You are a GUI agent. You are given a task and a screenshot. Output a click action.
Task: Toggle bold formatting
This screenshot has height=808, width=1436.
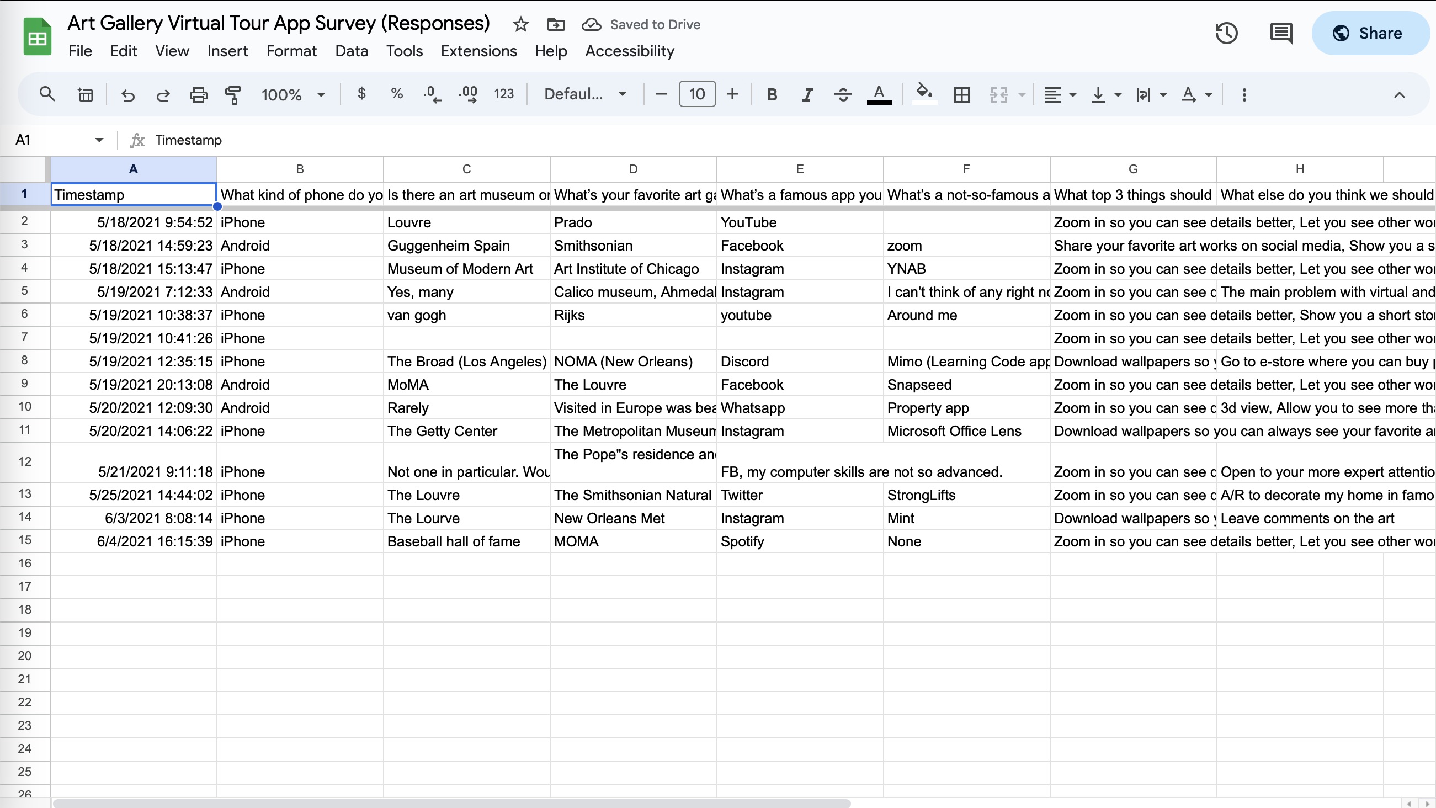772,95
